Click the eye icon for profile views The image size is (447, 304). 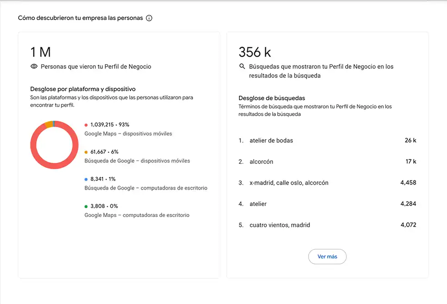[34, 66]
